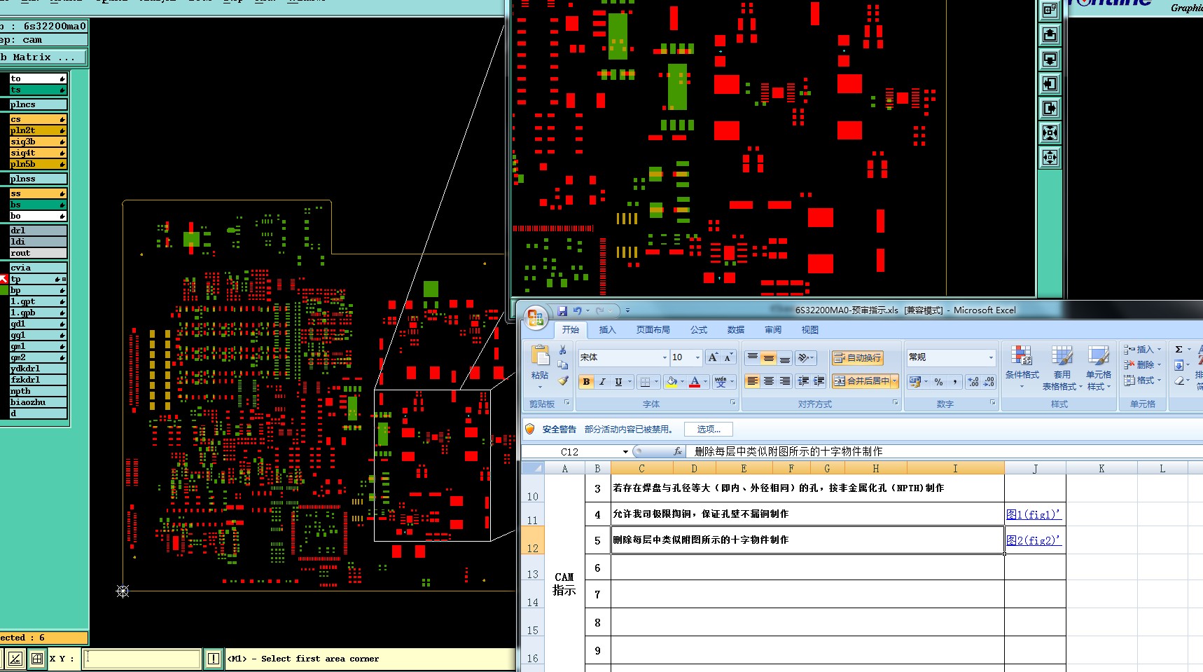Click the third icon in the graphic panel toolbar
Screen dimensions: 1203x672
coord(1050,59)
